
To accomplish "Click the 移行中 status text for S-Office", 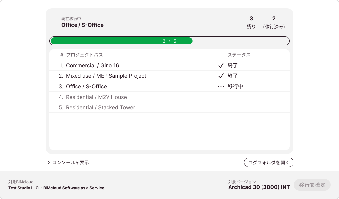I will 235,86.
